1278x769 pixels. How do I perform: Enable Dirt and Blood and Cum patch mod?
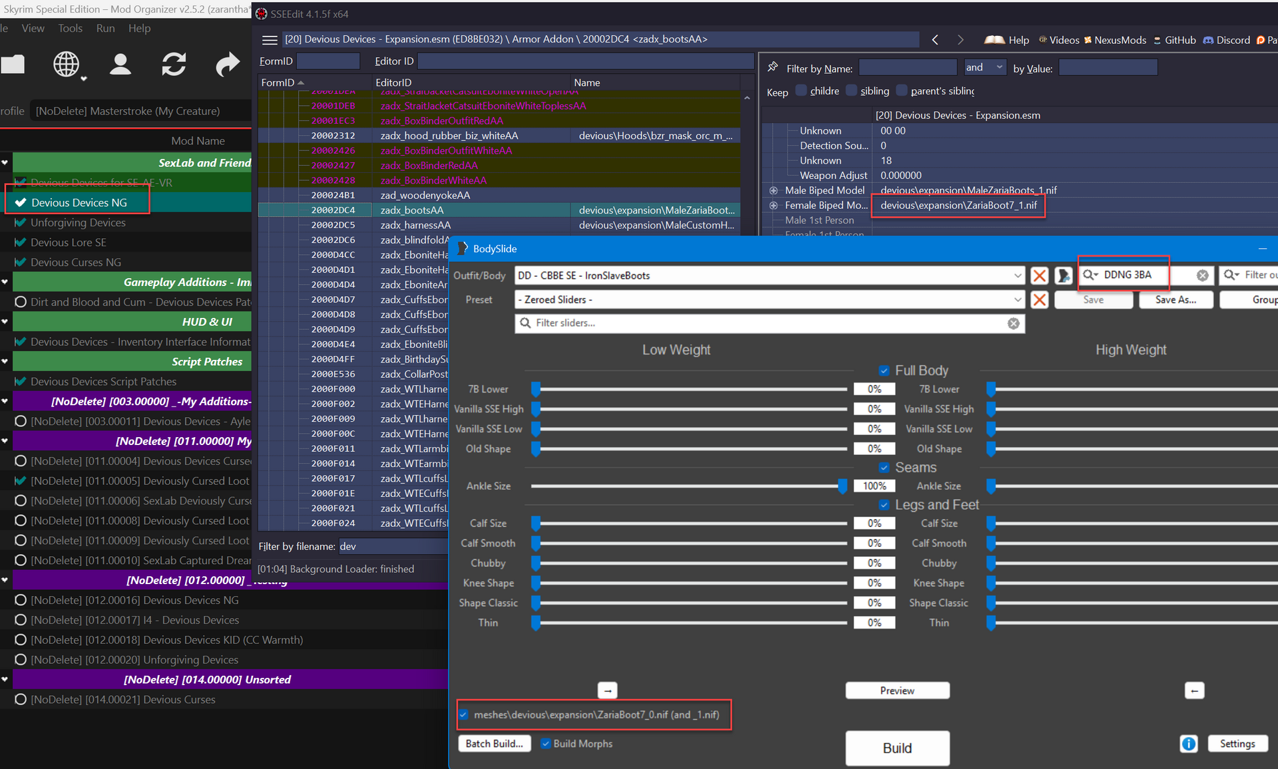click(x=21, y=302)
